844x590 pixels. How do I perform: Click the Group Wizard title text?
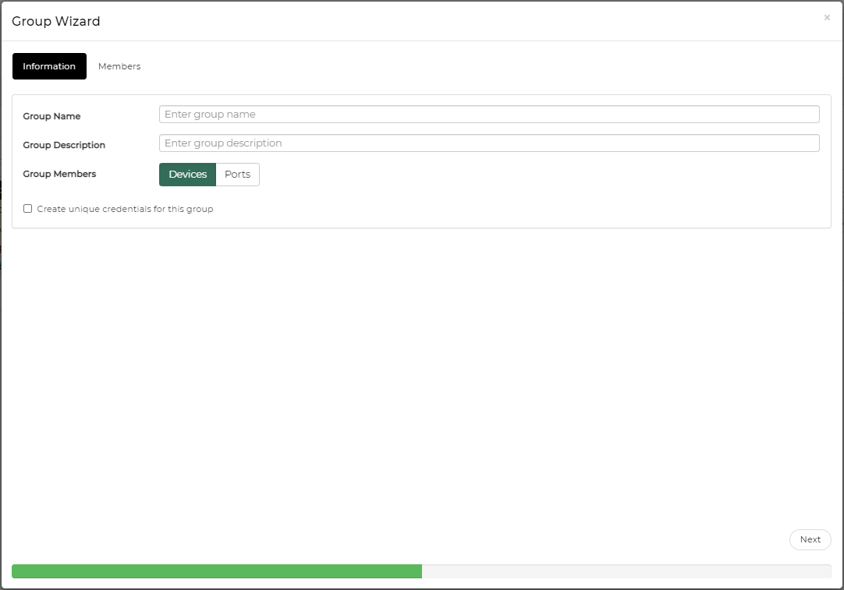56,21
